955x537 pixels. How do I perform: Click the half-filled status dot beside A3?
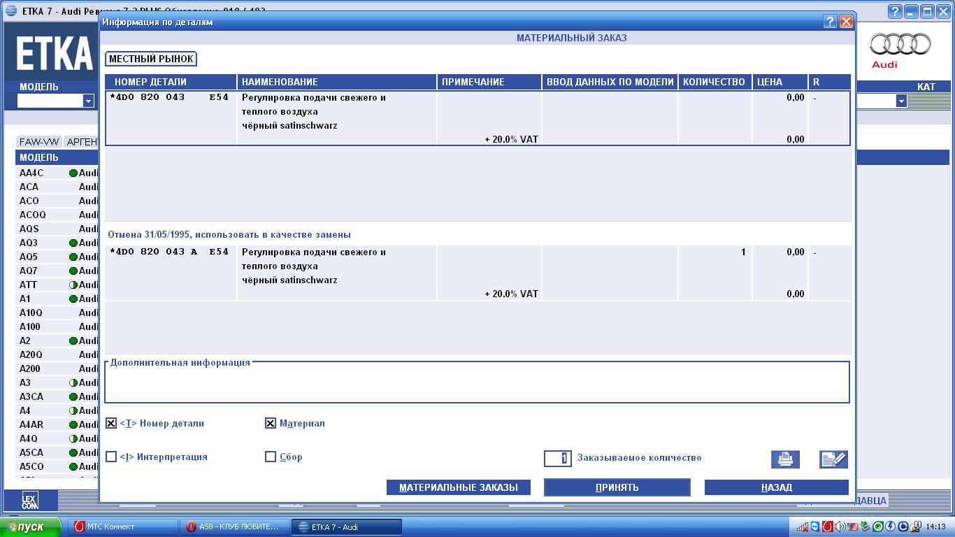point(73,382)
